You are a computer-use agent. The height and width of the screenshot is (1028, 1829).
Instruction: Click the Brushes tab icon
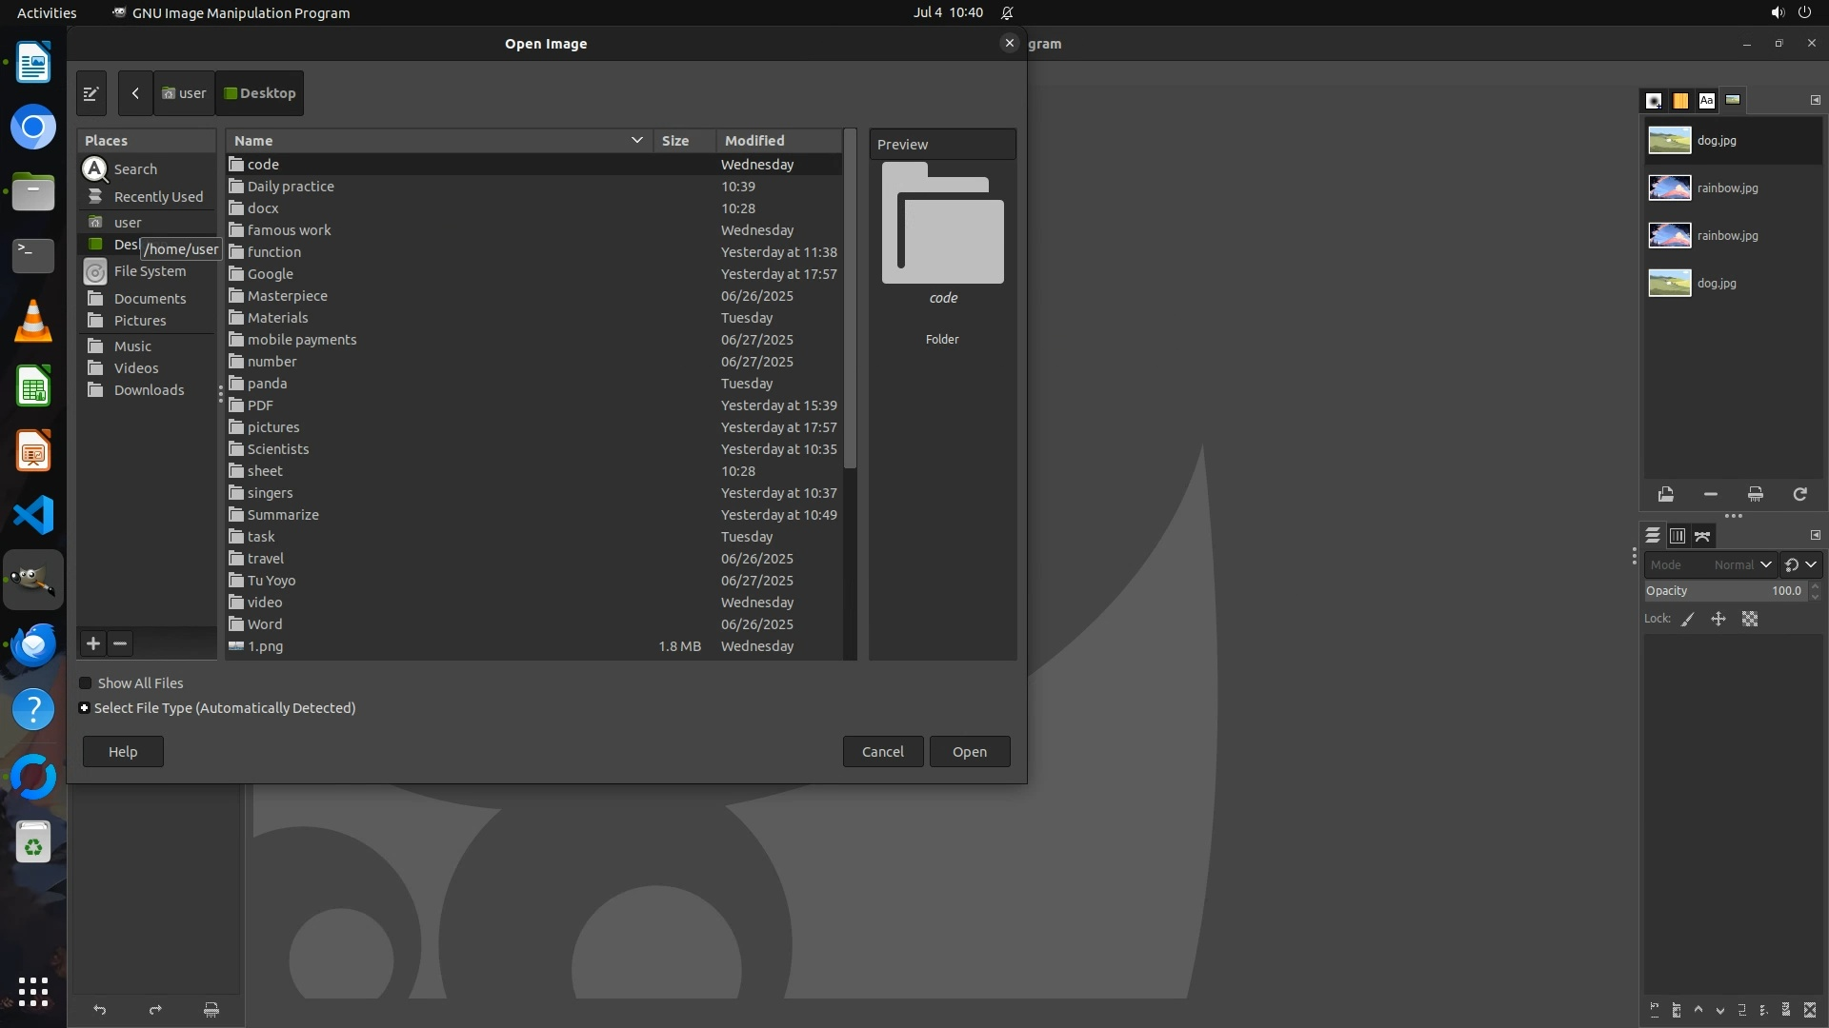1654,101
